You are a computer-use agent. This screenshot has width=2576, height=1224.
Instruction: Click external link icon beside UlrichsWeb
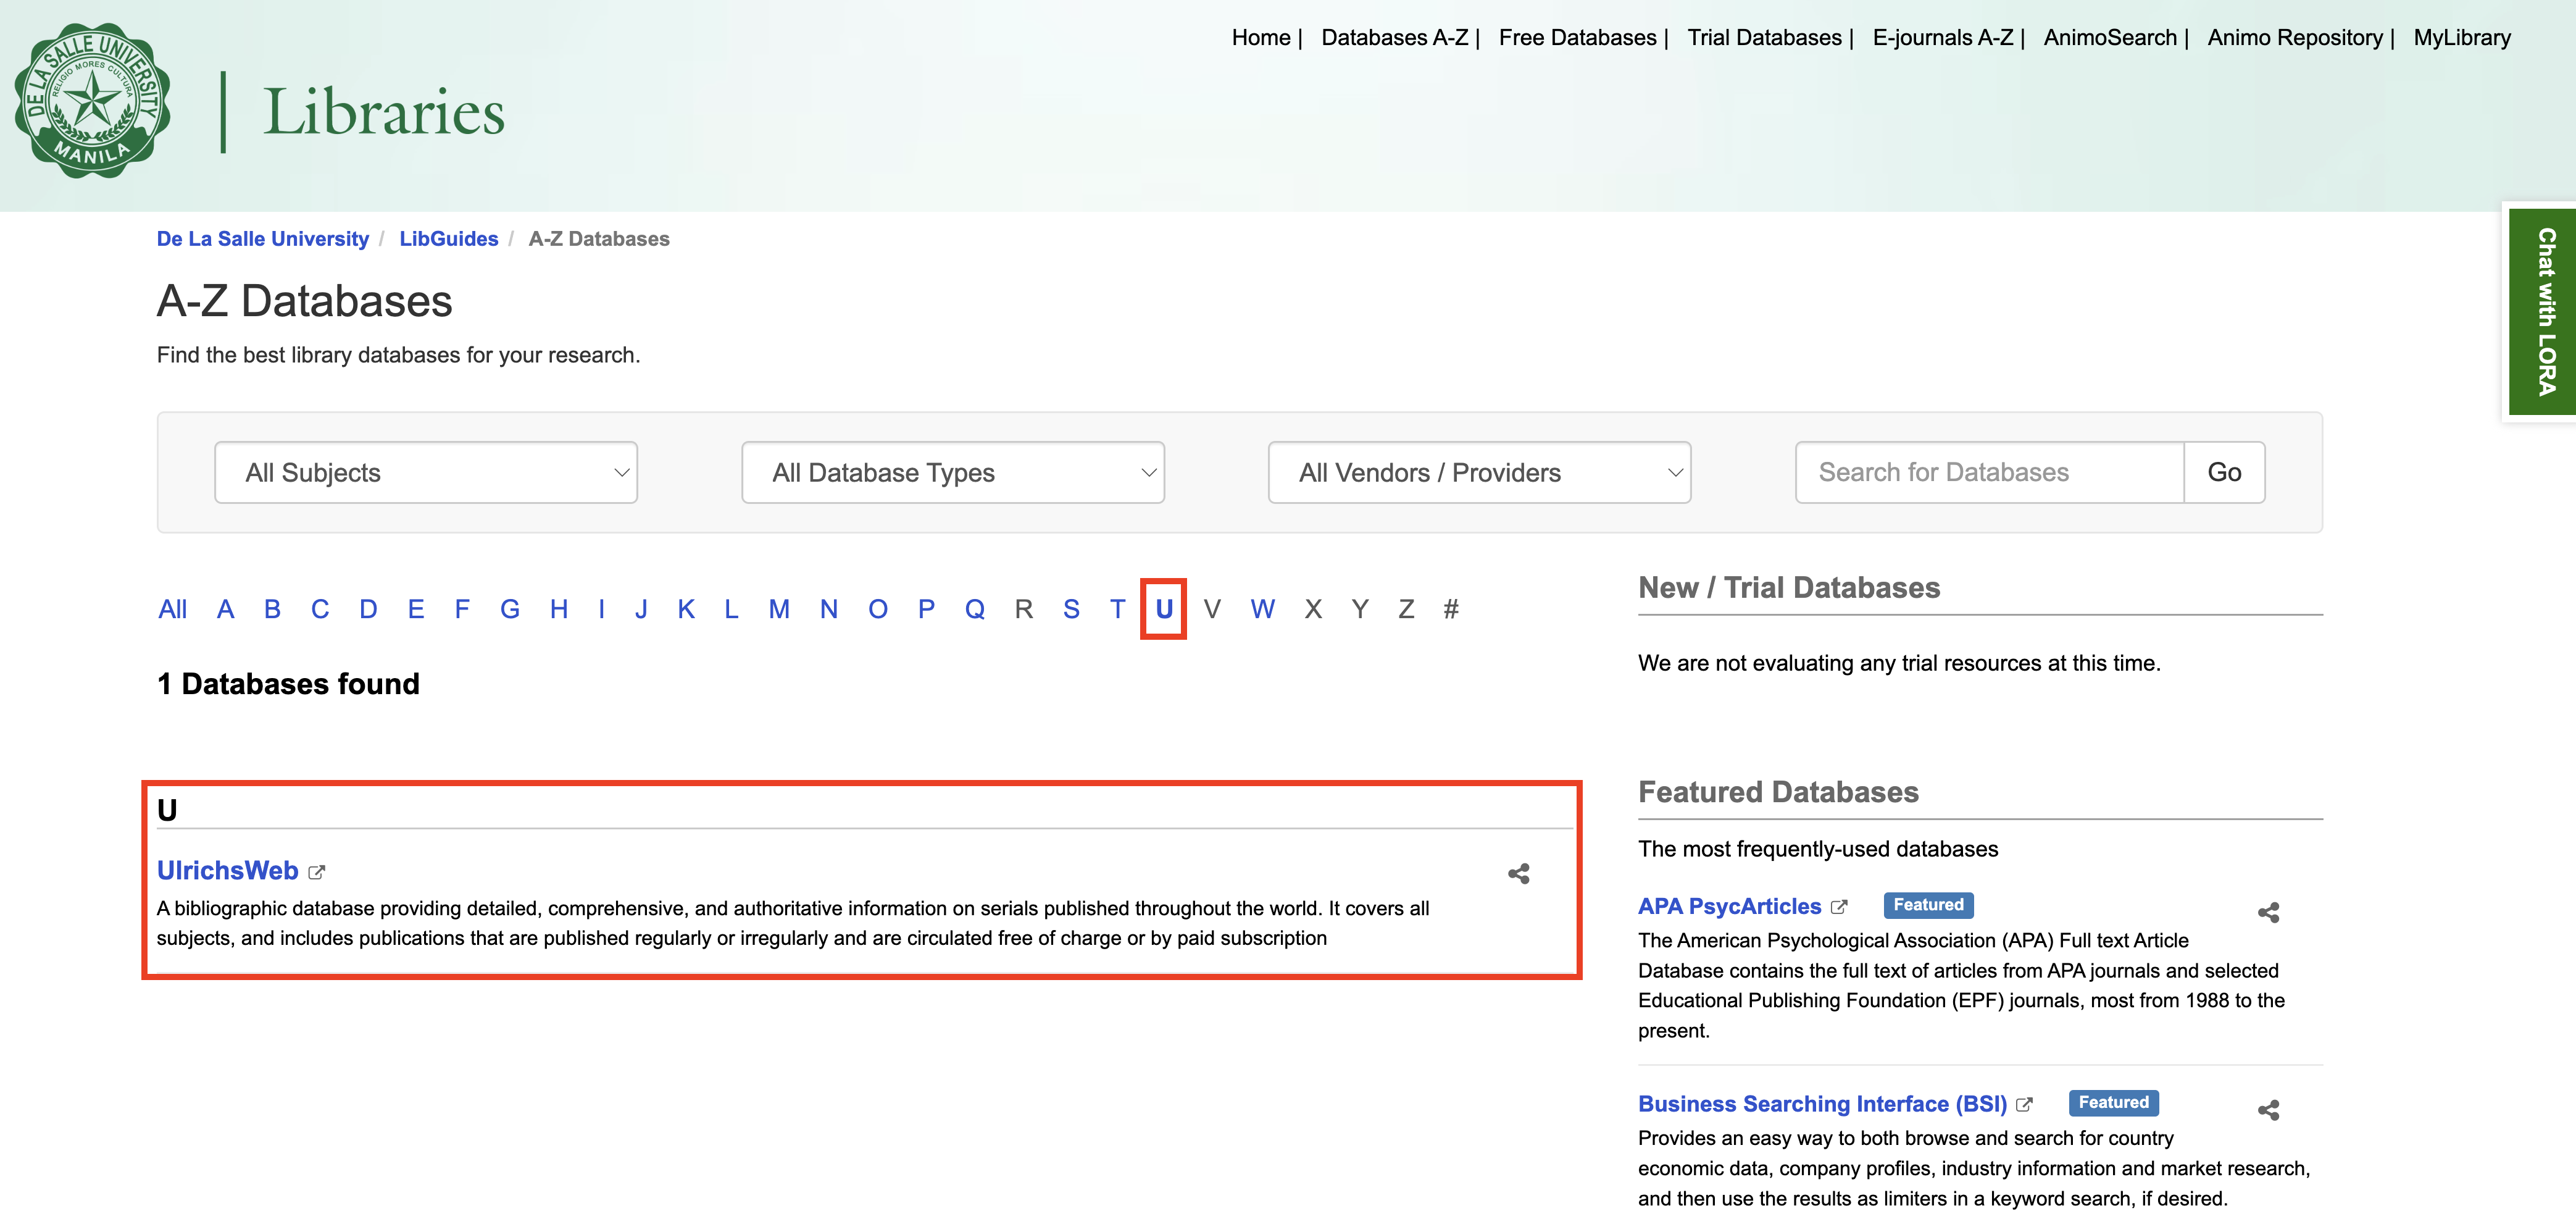317,872
